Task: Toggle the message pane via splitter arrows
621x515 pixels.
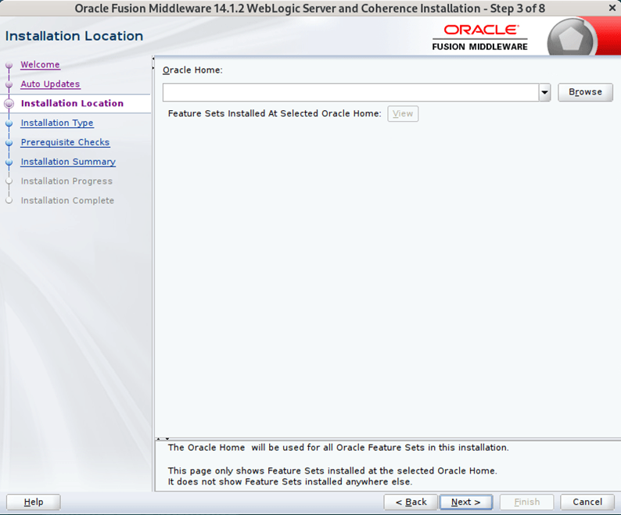Action: pos(163,438)
